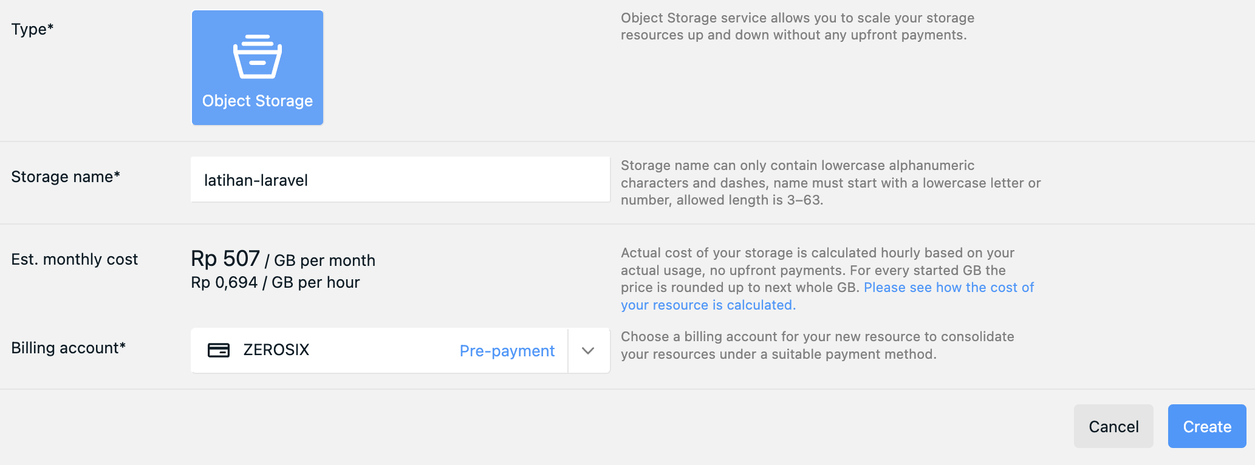1255x465 pixels.
Task: Click the 'Billing account*' field label
Action: pos(68,348)
